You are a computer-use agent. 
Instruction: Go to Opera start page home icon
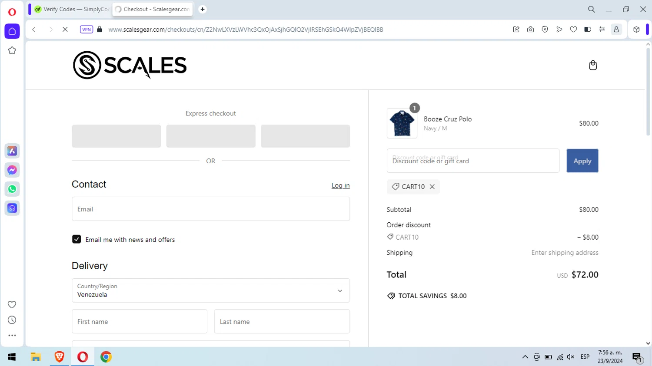[12, 31]
